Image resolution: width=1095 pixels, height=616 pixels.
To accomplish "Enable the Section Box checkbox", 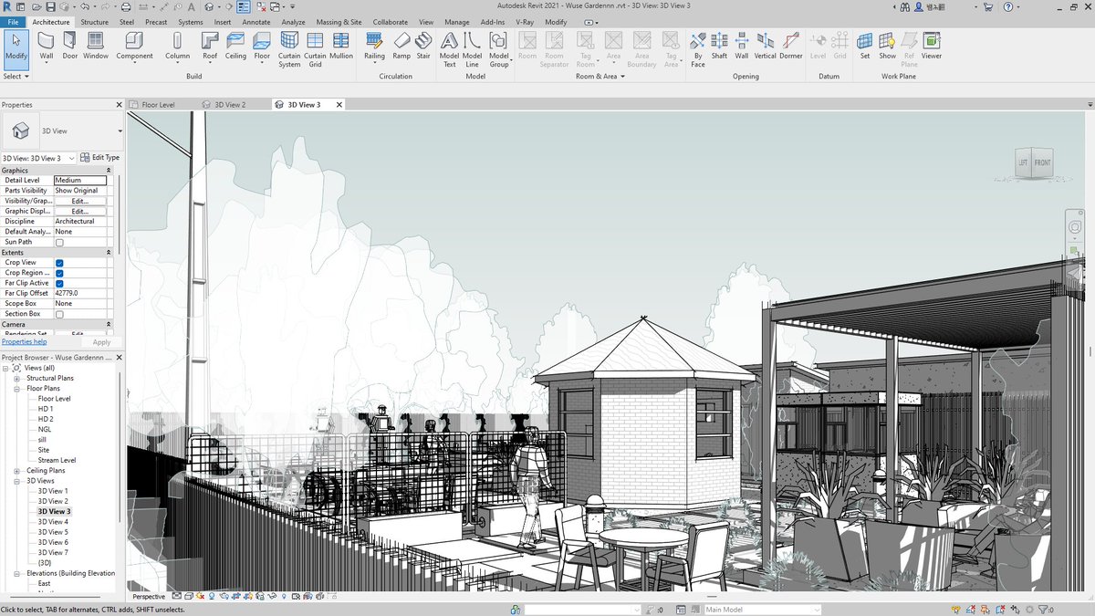I will coord(59,313).
